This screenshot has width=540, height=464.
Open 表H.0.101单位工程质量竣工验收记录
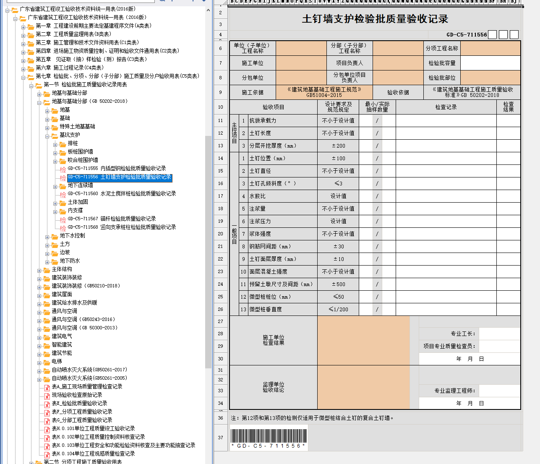[93, 429]
